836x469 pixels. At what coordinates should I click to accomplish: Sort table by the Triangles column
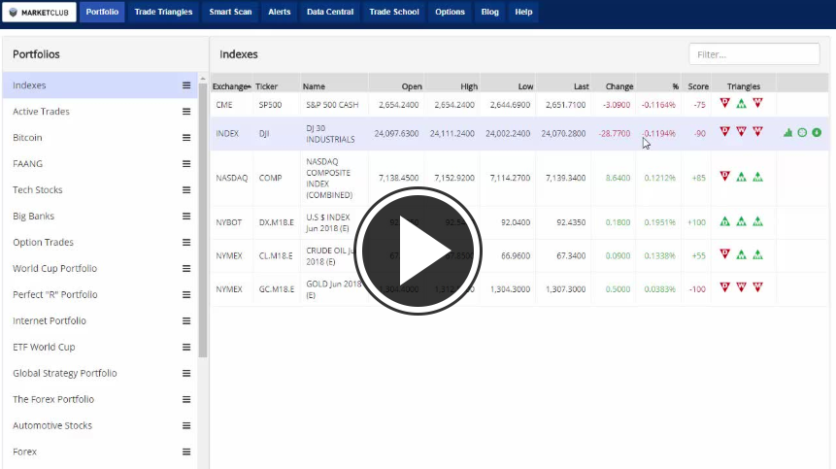[x=743, y=86]
